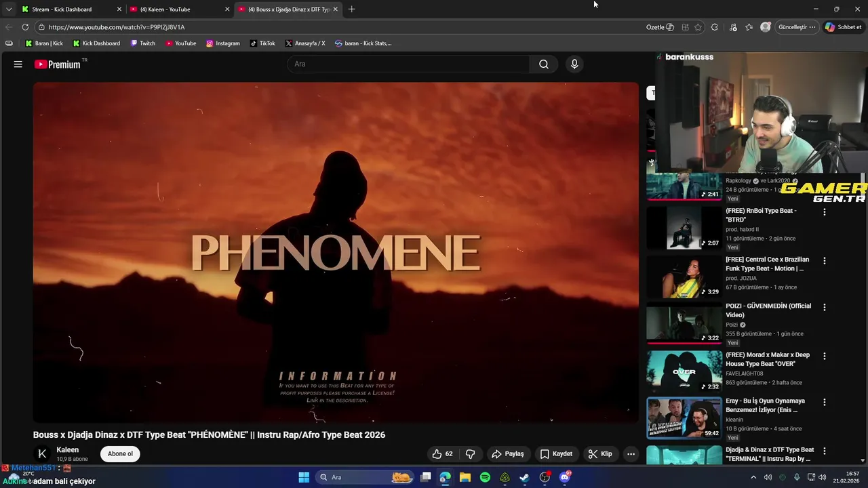The height and width of the screenshot is (488, 868).
Task: Save video using Kaydet button
Action: [x=556, y=454]
